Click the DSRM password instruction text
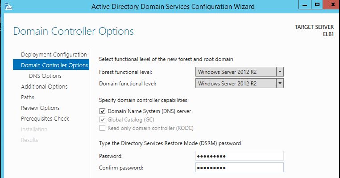Viewport: 340px width, 178px height. click(170, 143)
